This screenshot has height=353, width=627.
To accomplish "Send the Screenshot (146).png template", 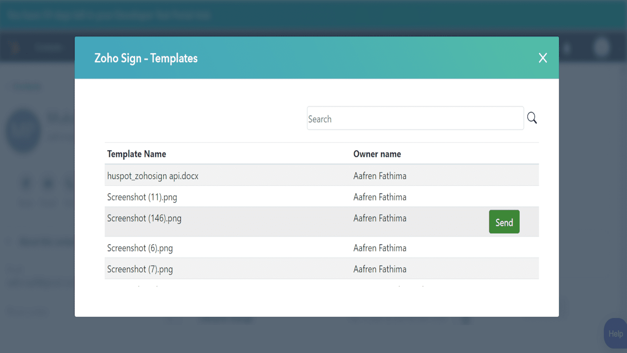I will pyautogui.click(x=504, y=222).
